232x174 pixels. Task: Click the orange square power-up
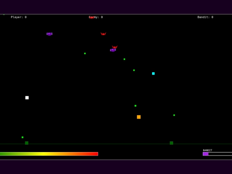tap(139, 117)
